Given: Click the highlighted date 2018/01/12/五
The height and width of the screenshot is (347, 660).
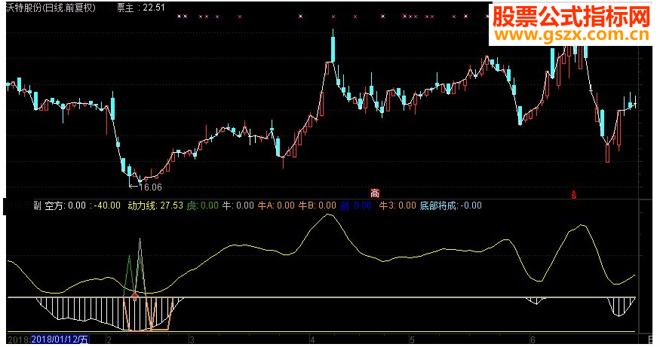Looking at the screenshot, I should (60, 339).
